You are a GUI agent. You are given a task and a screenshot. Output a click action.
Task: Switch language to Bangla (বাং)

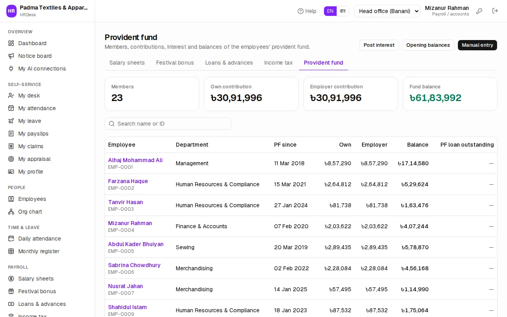343,11
